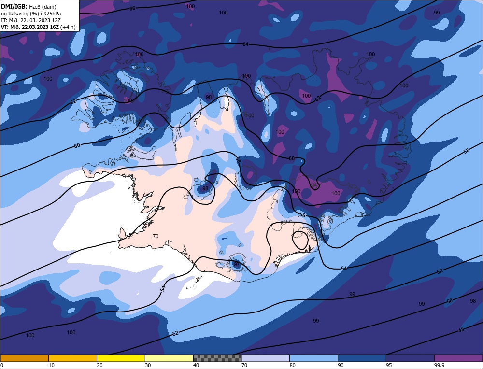The height and width of the screenshot is (369, 483).
Task: Click the bright yellow 20–30 legend swatch
Action: (121, 358)
